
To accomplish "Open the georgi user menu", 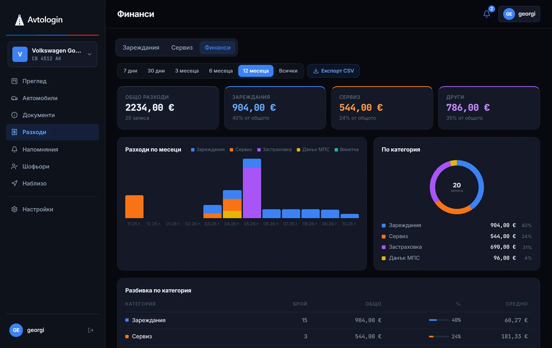I will pos(519,14).
